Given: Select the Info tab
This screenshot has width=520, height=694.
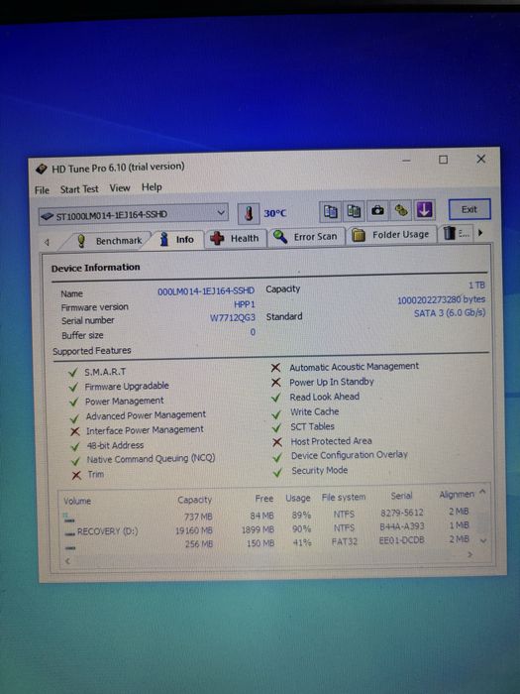Looking at the screenshot, I should [177, 240].
